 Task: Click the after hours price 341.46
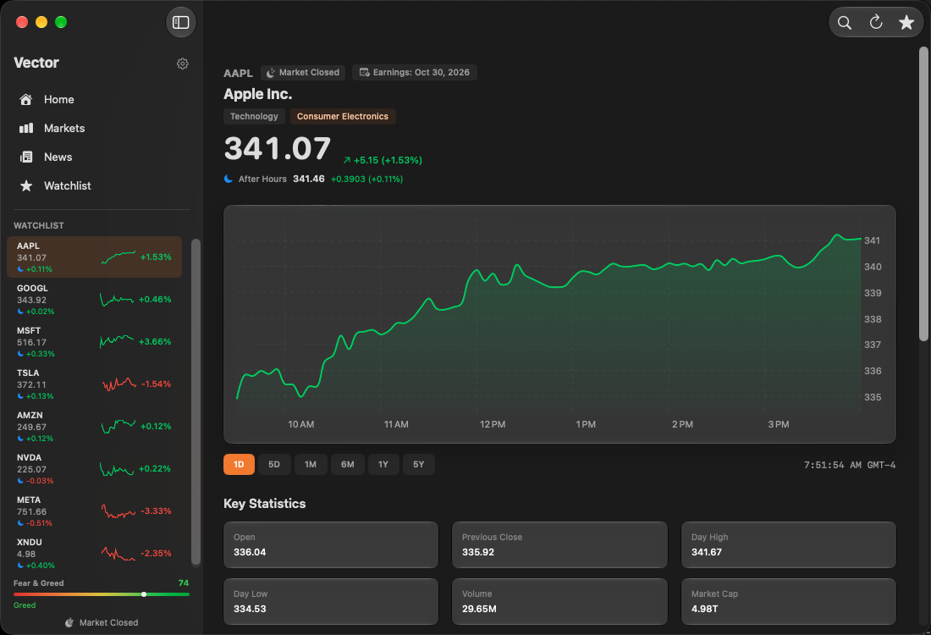pos(309,179)
